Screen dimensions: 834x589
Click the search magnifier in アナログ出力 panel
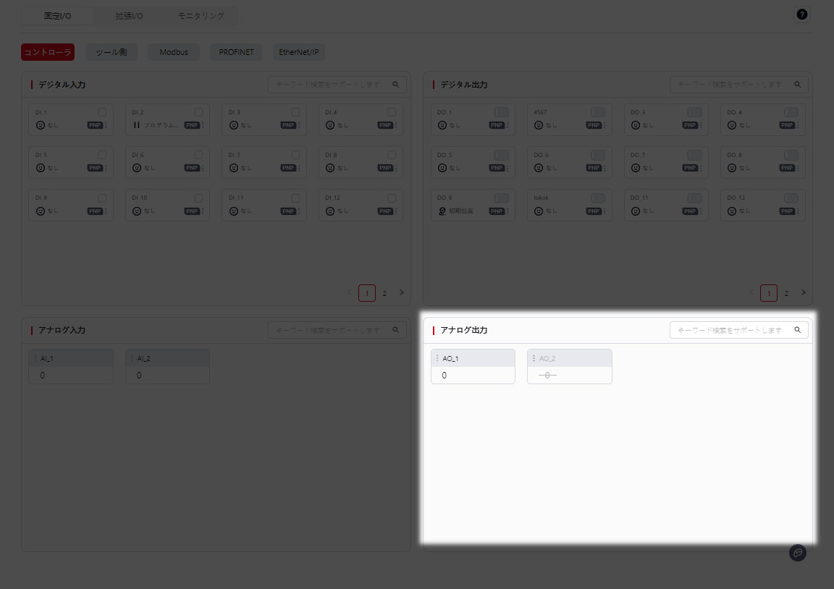click(x=797, y=330)
